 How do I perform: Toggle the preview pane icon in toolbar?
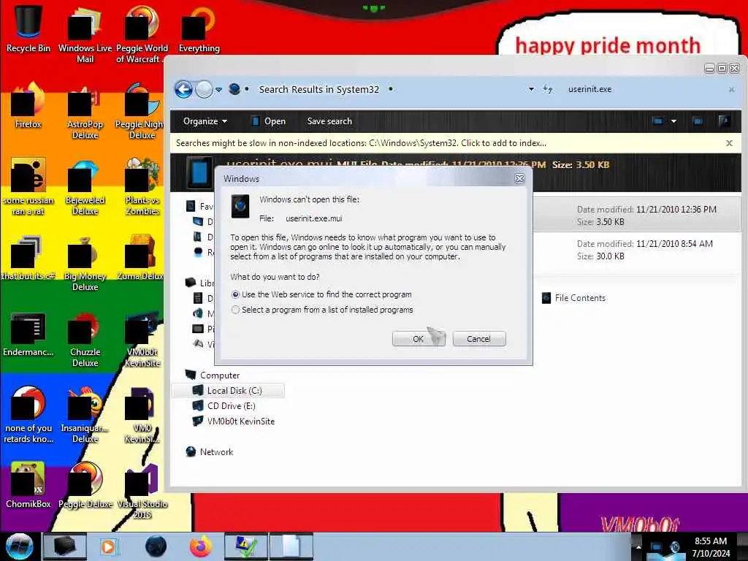[x=698, y=121]
